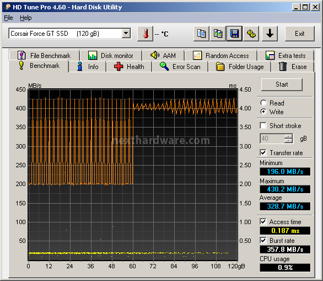
Task: Click the 0.9% CPU usage value
Action: click(x=285, y=268)
